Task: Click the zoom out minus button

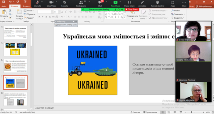Action: 185,112
